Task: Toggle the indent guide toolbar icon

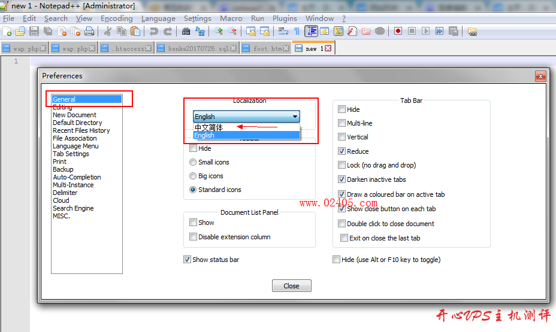Action: coord(311,32)
